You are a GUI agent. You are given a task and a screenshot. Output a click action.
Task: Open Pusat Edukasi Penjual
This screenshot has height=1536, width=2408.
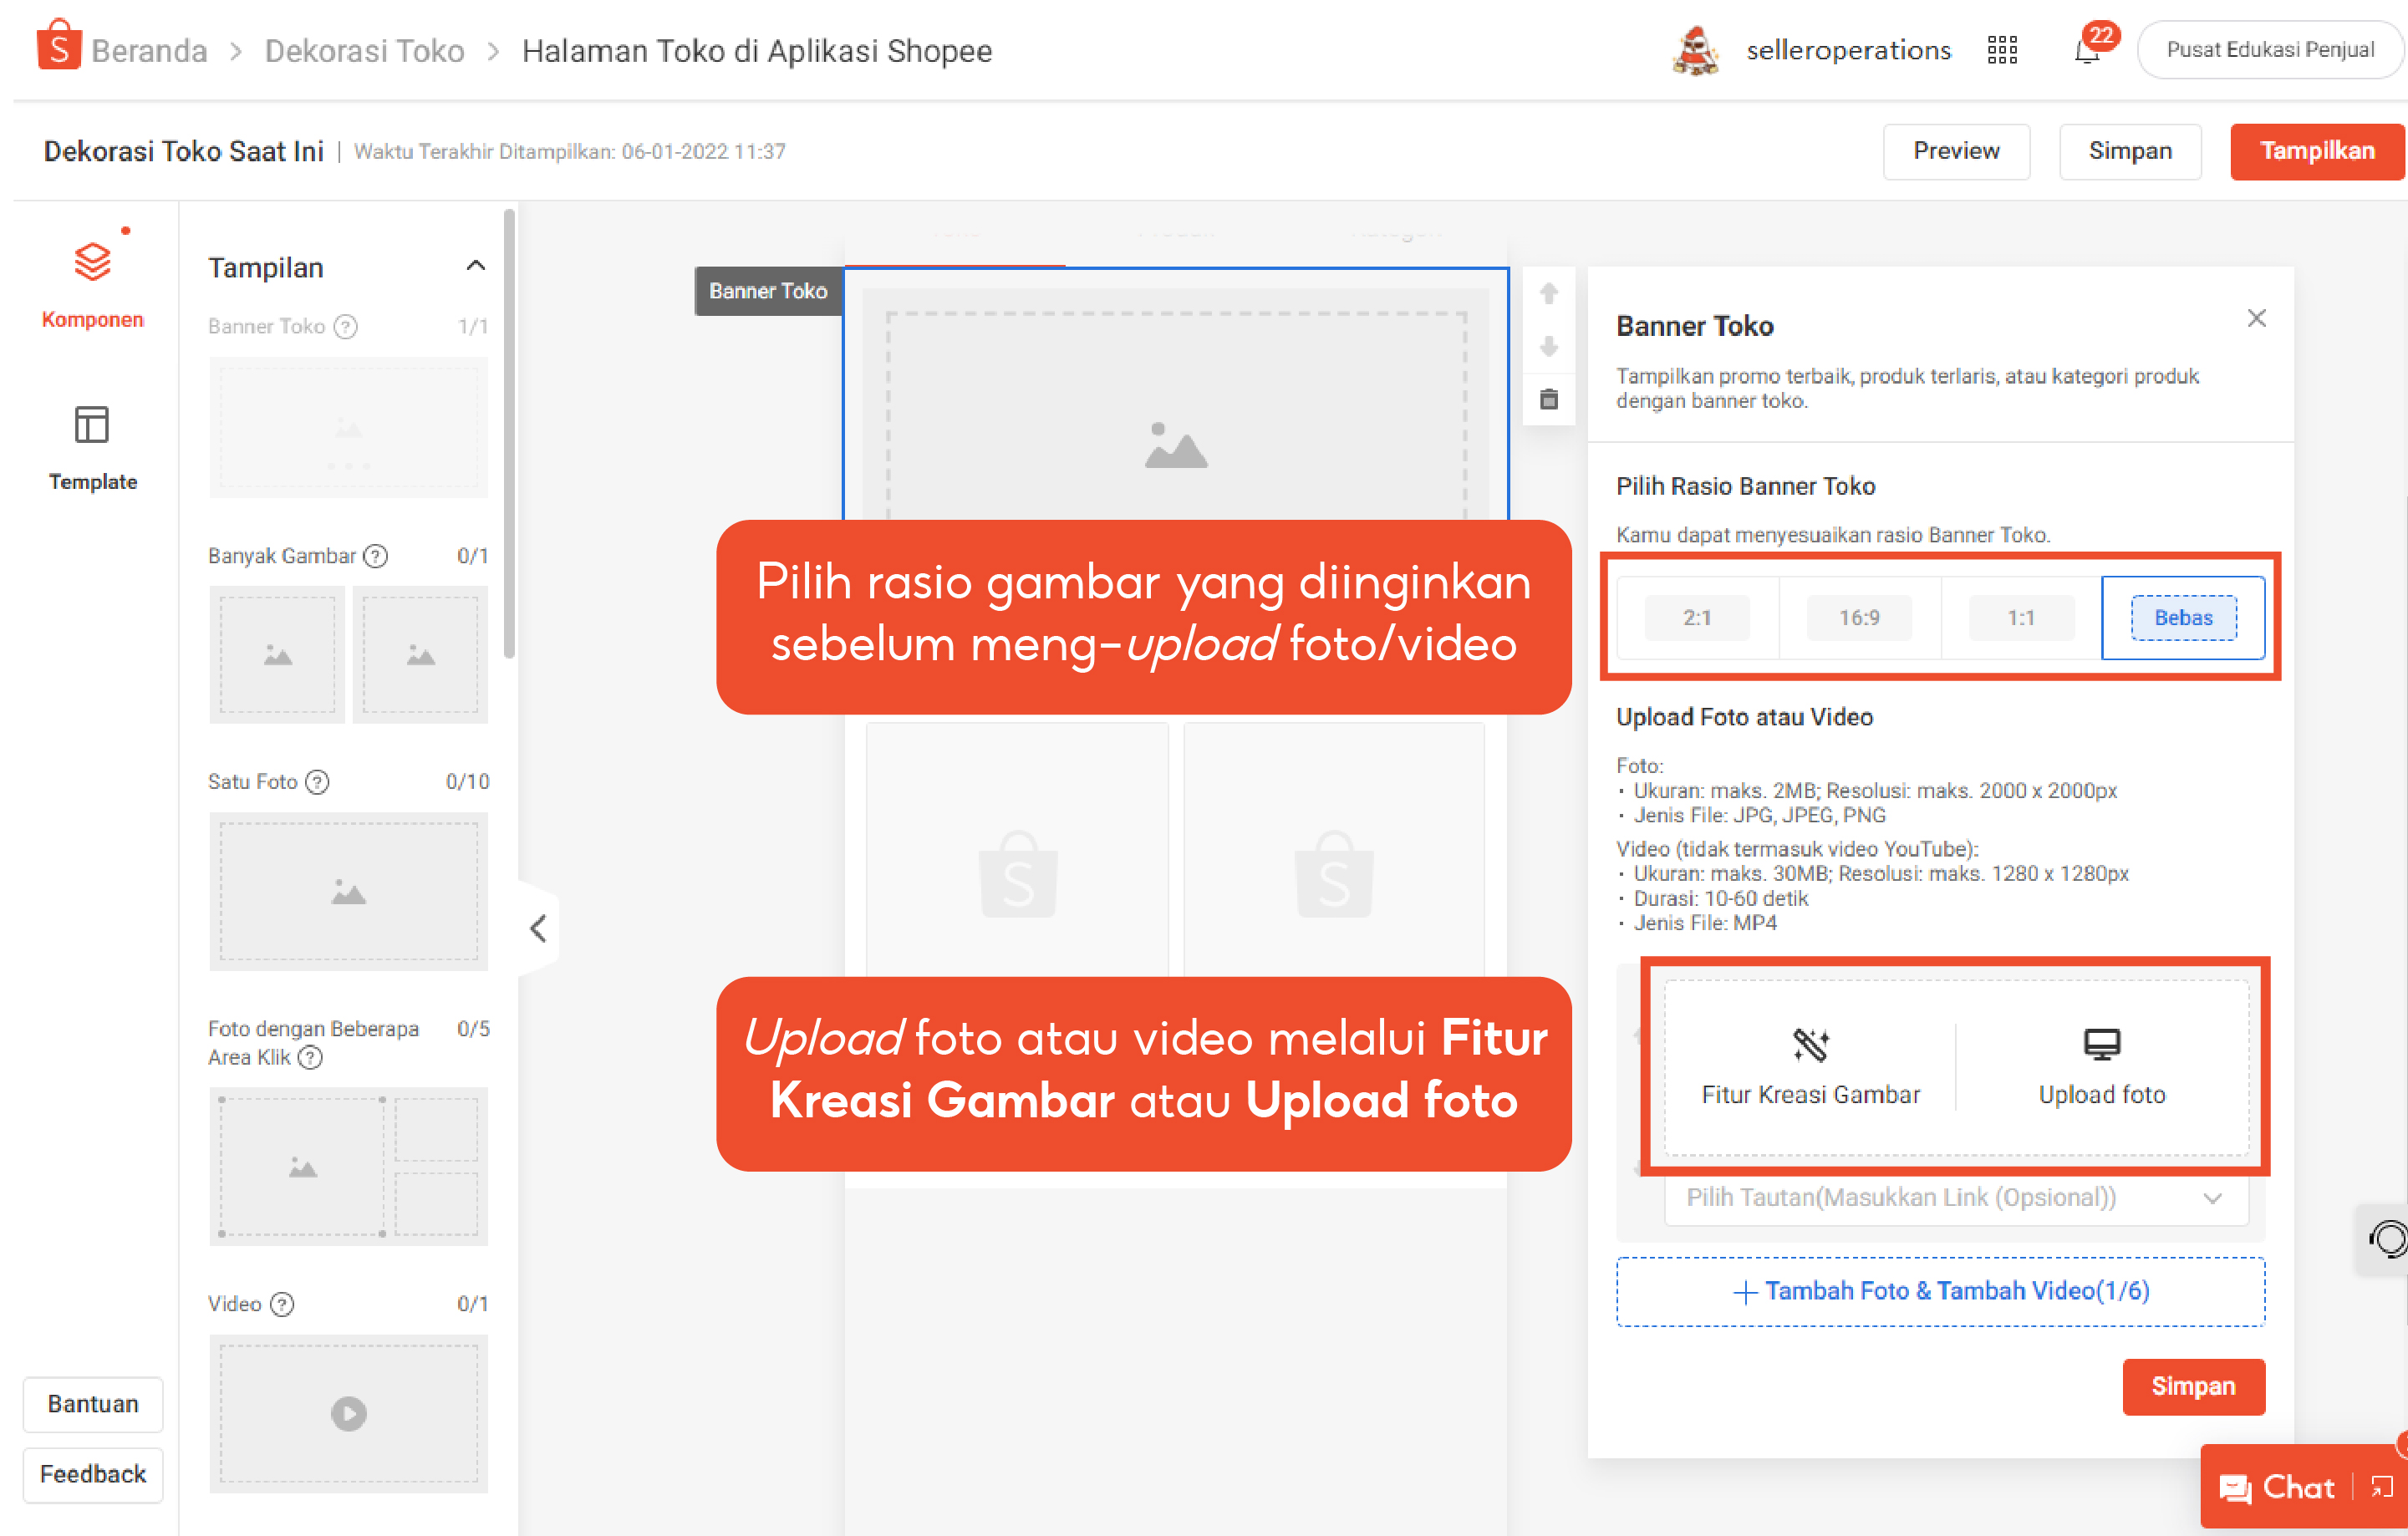(2270, 50)
